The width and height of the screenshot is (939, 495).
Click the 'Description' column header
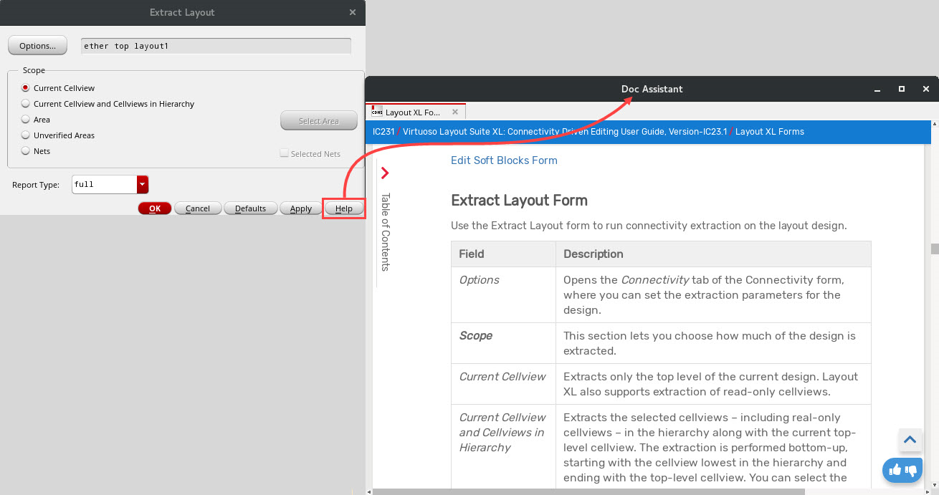[713, 254]
